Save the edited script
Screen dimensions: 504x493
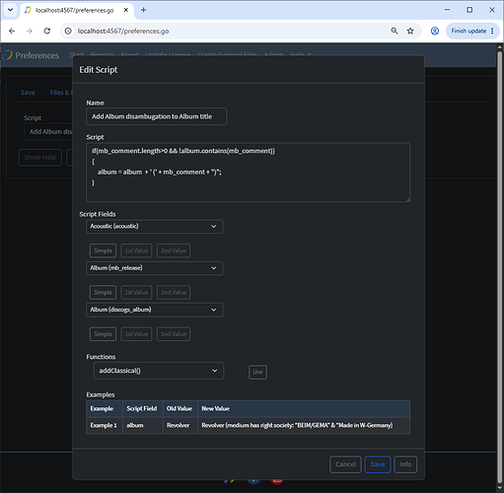click(x=378, y=464)
